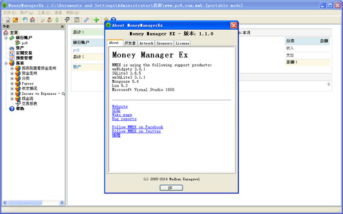Select the 现金流 report label
Screen dimensions: 343x214
point(27,99)
